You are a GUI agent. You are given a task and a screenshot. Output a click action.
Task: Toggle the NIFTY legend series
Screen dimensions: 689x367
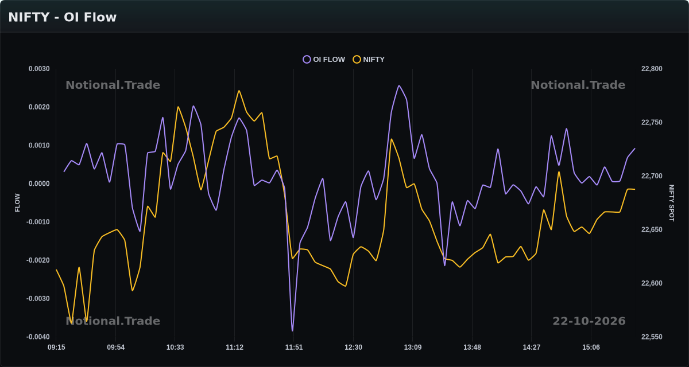(369, 59)
